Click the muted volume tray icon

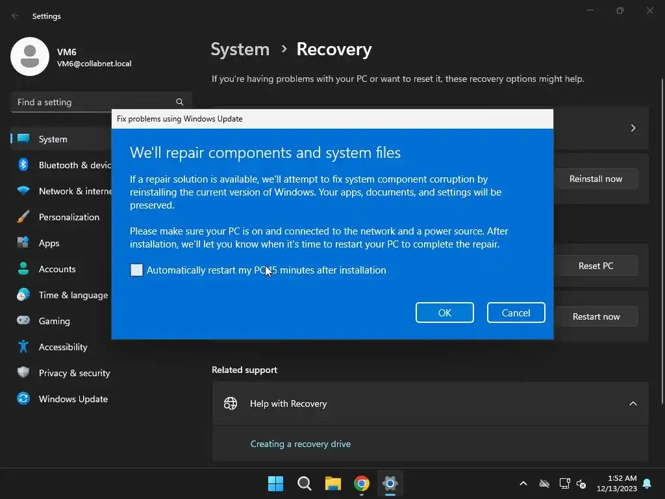(x=581, y=483)
